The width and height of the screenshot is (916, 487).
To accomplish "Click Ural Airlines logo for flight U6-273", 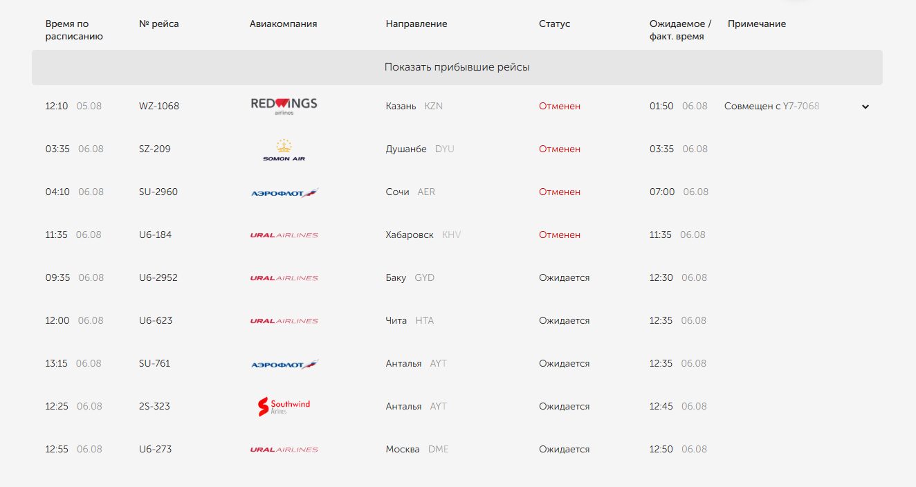I will tap(284, 450).
